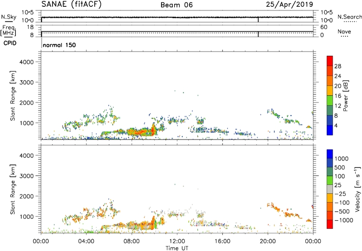Image resolution: width=362 pixels, height=251 pixels.
Task: Pick the gray -25 to 25 velocity swatch
Action: click(x=330, y=189)
